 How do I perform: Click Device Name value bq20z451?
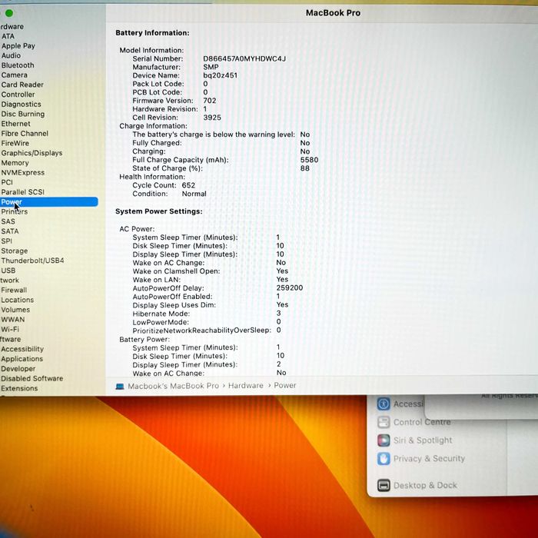220,75
